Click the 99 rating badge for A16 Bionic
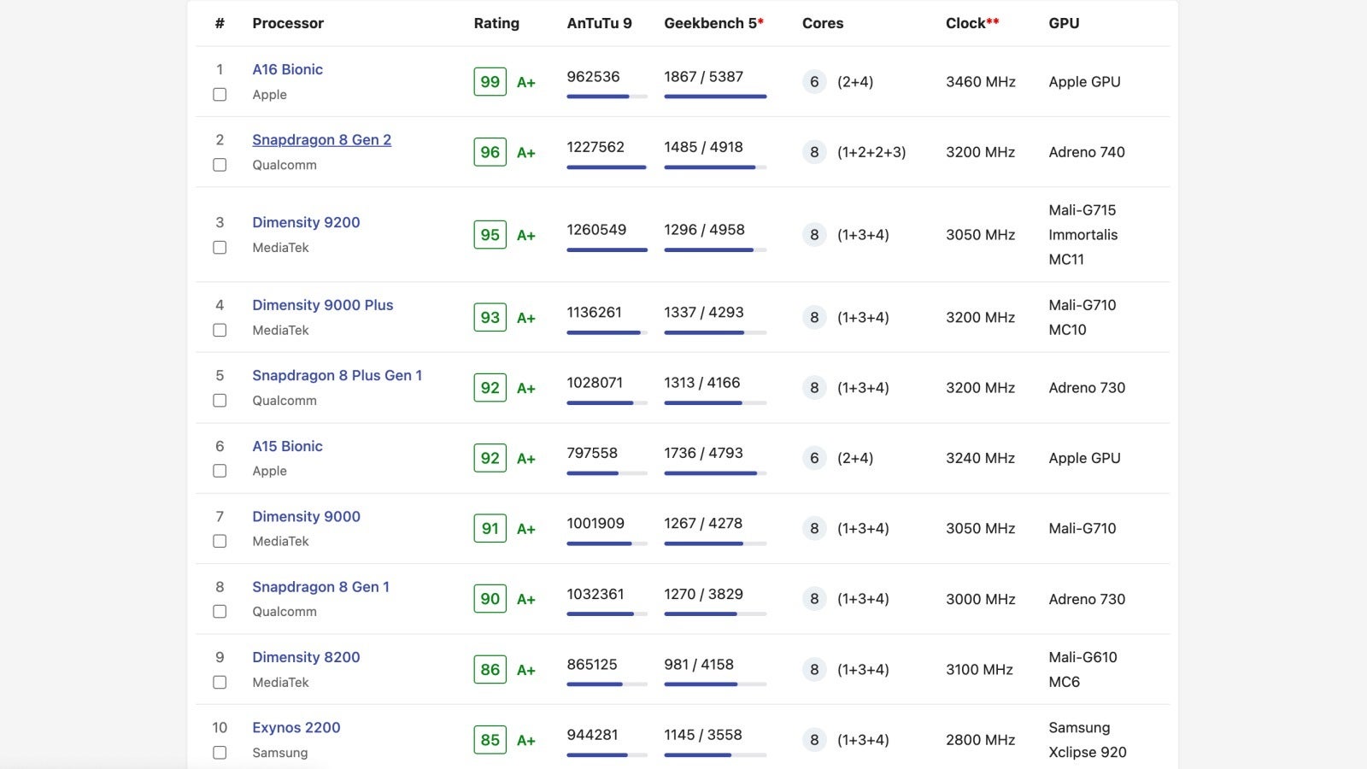This screenshot has height=769, width=1367. tap(490, 82)
